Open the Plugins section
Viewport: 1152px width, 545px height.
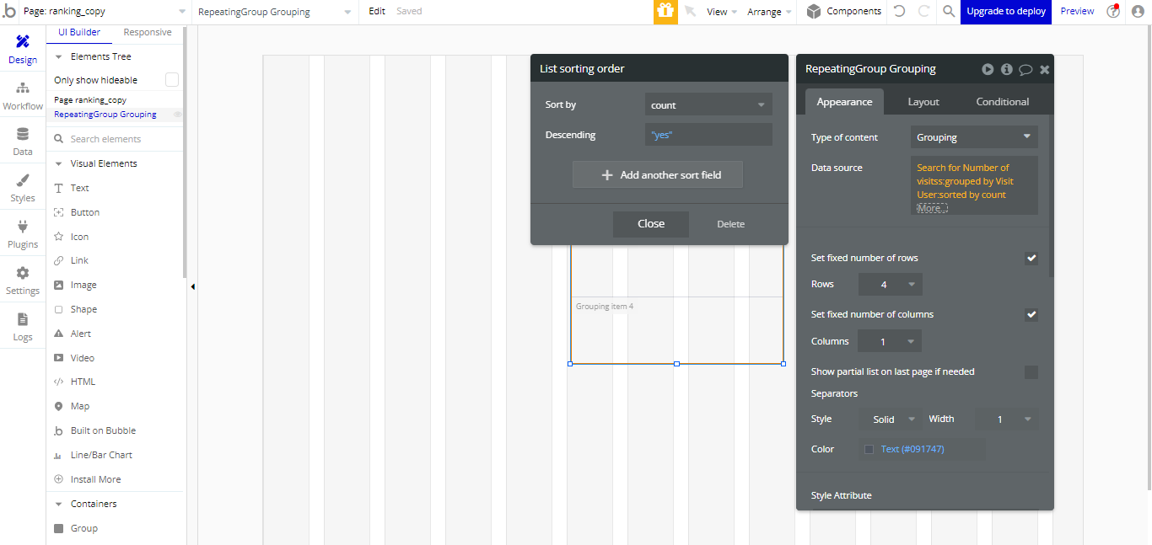[23, 234]
